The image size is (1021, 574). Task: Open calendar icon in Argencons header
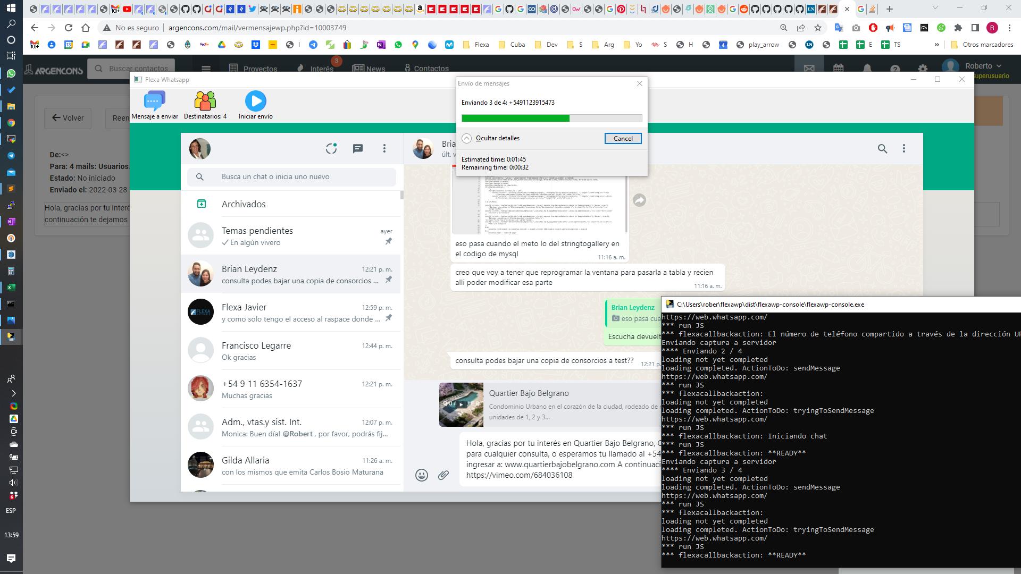[839, 68]
